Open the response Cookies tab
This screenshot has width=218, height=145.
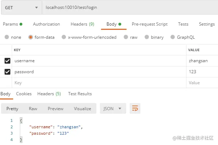(x=24, y=94)
